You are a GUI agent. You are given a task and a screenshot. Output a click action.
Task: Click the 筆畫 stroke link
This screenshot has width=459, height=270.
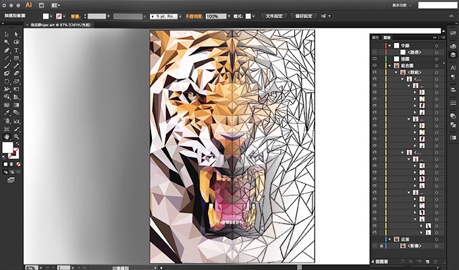75,17
